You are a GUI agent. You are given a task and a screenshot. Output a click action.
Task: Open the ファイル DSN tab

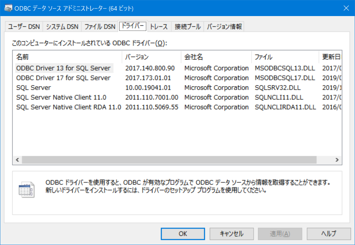tap(100, 27)
